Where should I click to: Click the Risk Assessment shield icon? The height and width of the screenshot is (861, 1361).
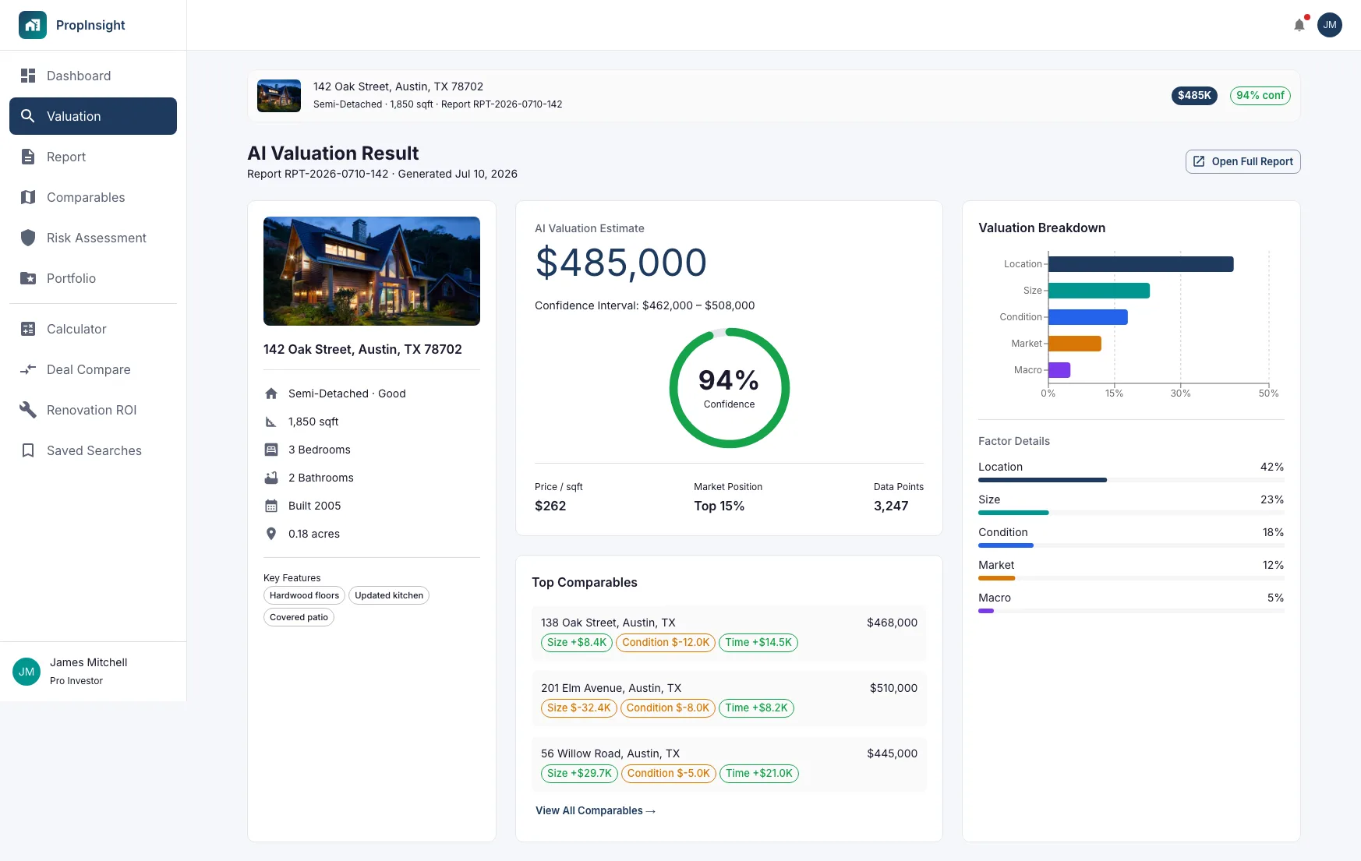(28, 238)
